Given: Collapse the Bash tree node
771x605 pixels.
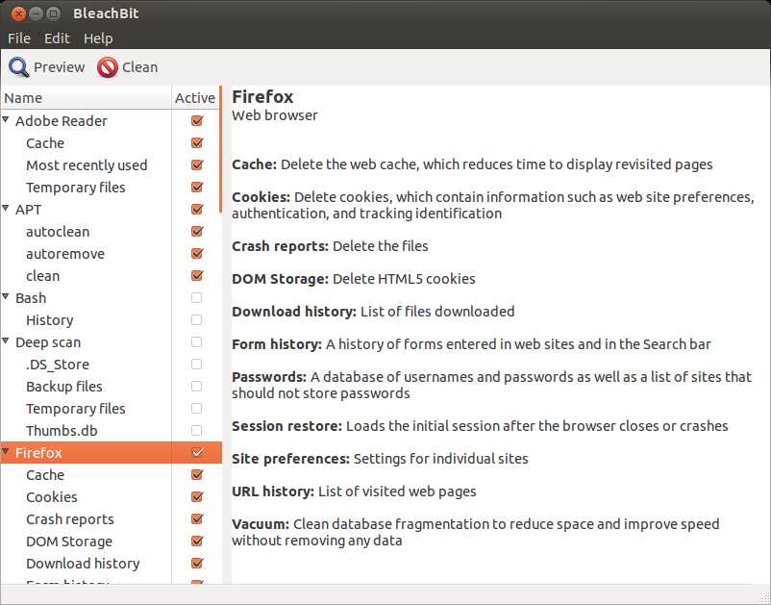Looking at the screenshot, I should (6, 296).
